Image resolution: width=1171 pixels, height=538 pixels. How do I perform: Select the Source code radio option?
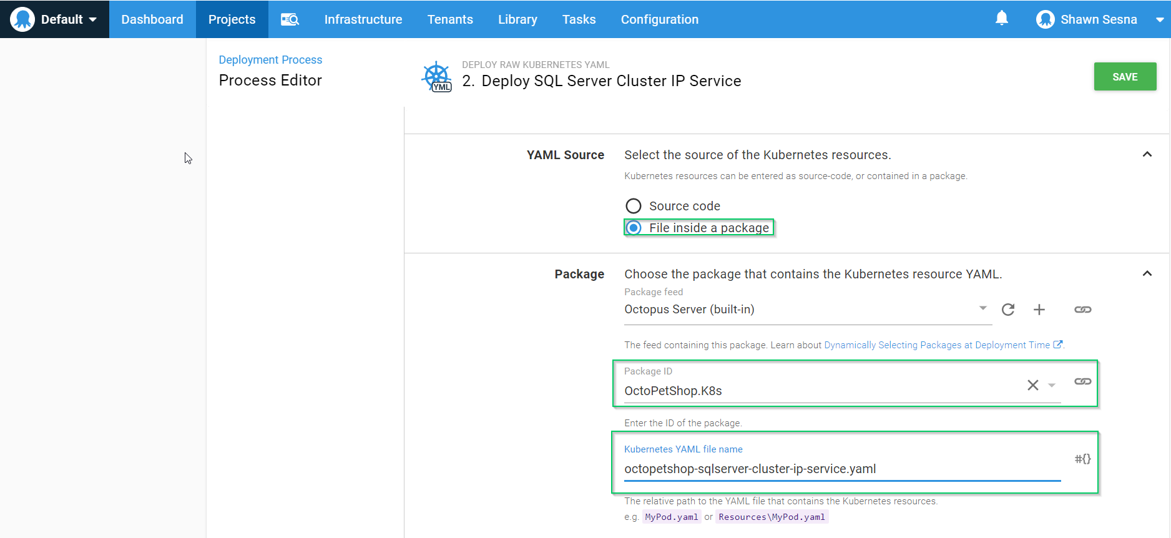[634, 206]
